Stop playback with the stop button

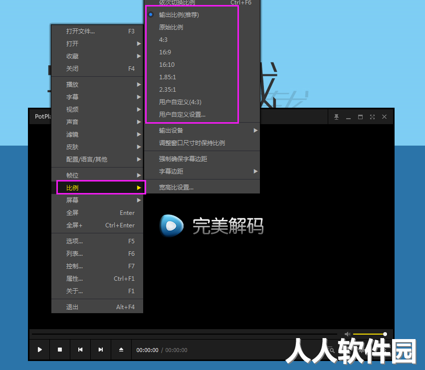(60, 350)
